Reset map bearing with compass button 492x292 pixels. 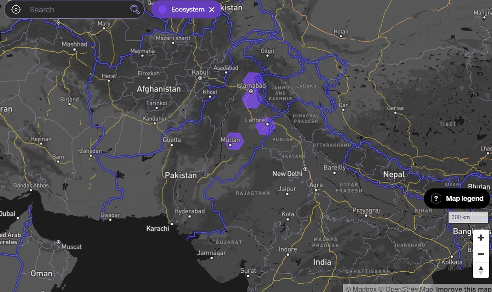coord(481,270)
